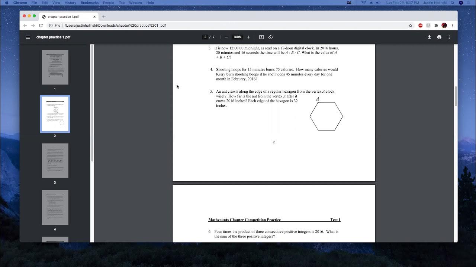Open the Apple menu
The width and height of the screenshot is (476, 267).
7,3
